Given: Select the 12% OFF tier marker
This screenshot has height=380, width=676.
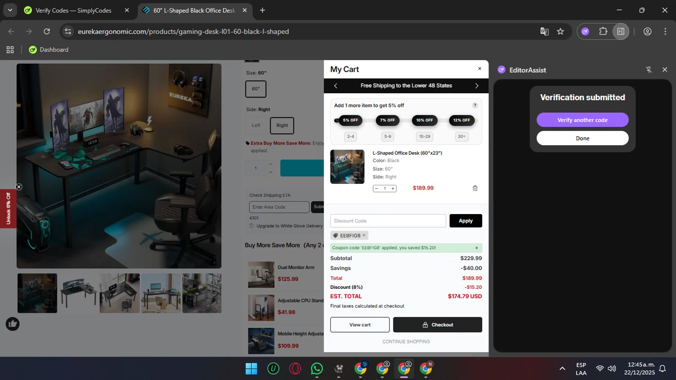Looking at the screenshot, I should click(x=461, y=120).
